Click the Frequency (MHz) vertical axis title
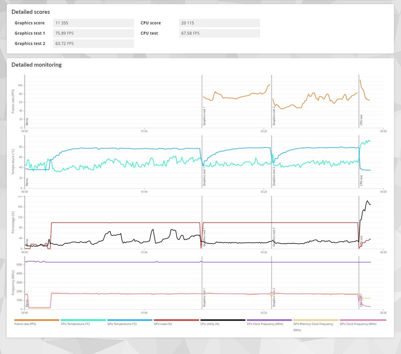401x354 pixels. click(x=13, y=283)
